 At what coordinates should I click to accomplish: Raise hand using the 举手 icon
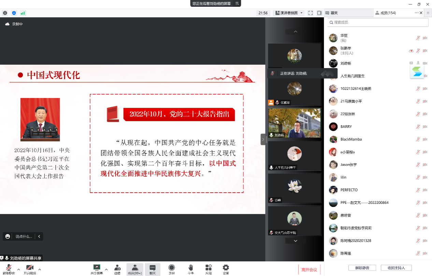(x=191, y=267)
